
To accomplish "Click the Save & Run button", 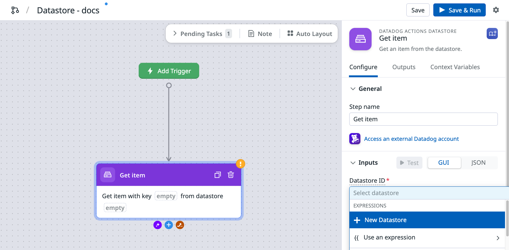I will (x=459, y=10).
